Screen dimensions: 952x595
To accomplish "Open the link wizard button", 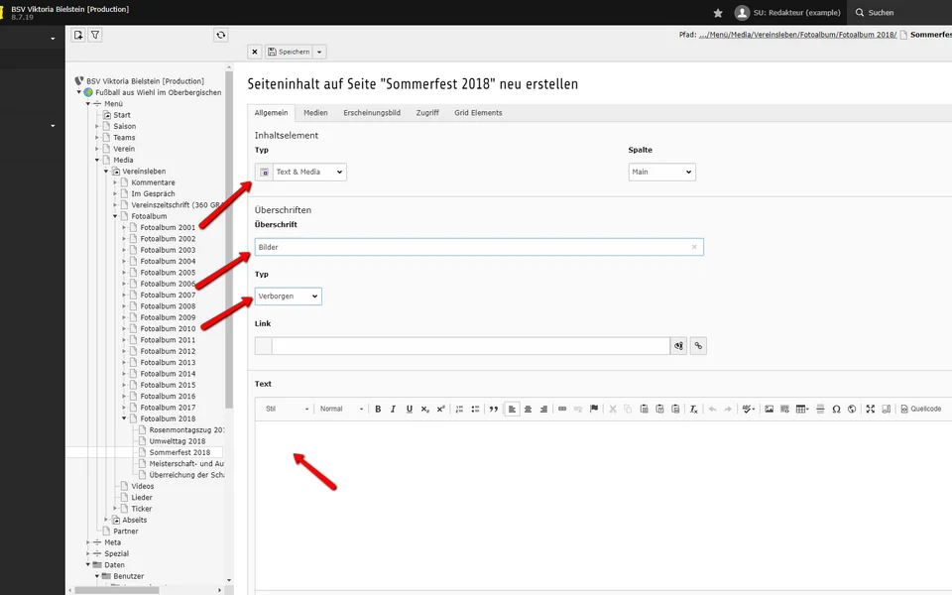I will [x=698, y=346].
